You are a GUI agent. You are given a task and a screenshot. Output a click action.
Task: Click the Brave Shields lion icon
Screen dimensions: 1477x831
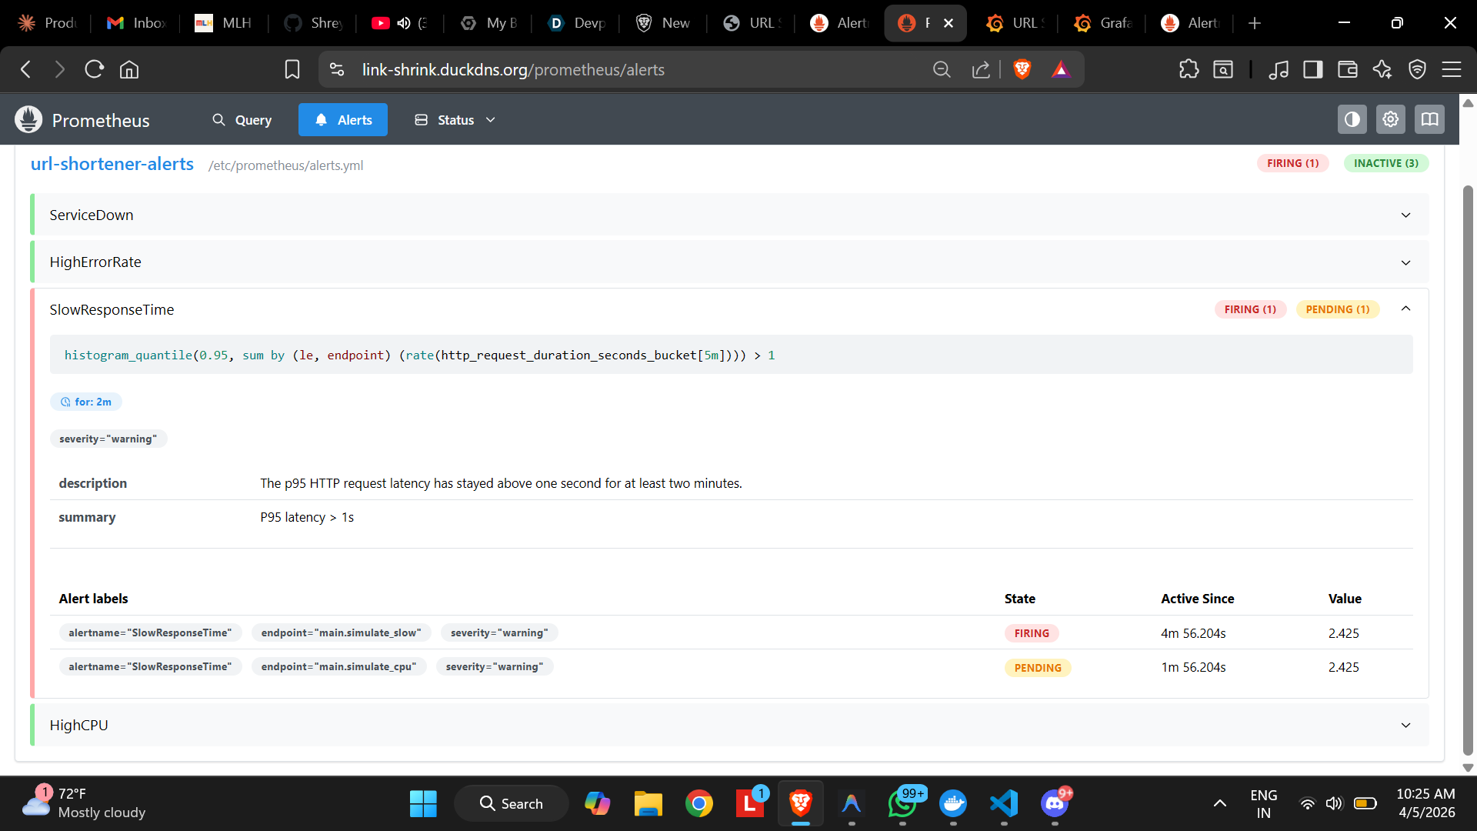coord(1022,70)
